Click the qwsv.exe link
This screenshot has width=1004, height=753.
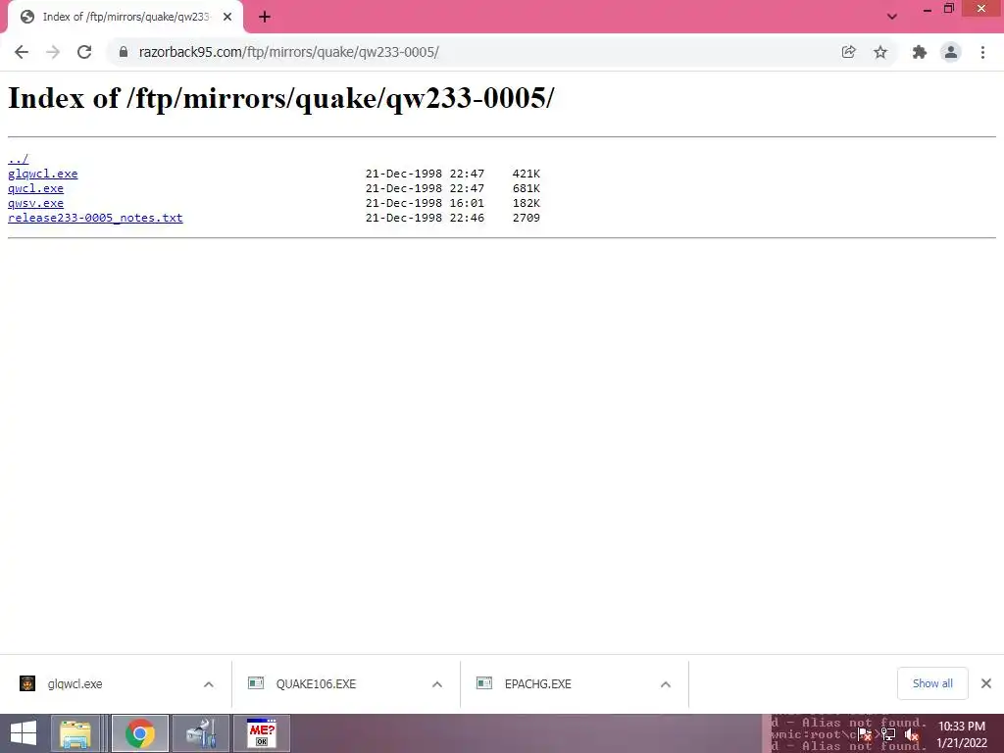[36, 203]
